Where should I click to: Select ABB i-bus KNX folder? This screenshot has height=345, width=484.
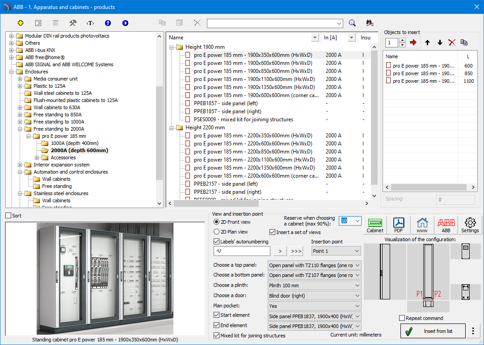(x=40, y=50)
